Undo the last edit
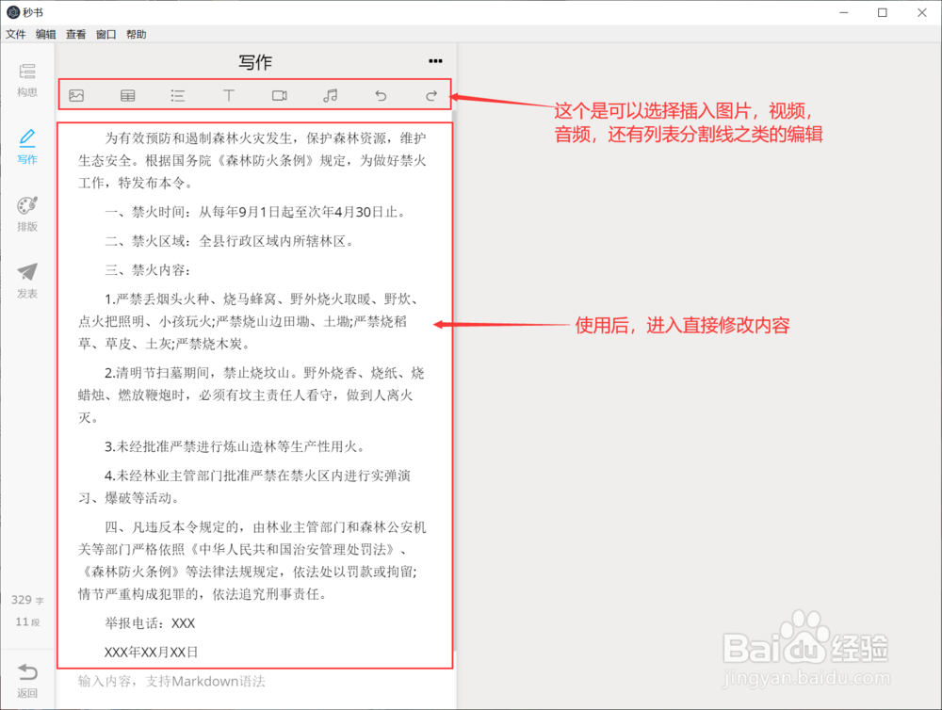 (381, 95)
